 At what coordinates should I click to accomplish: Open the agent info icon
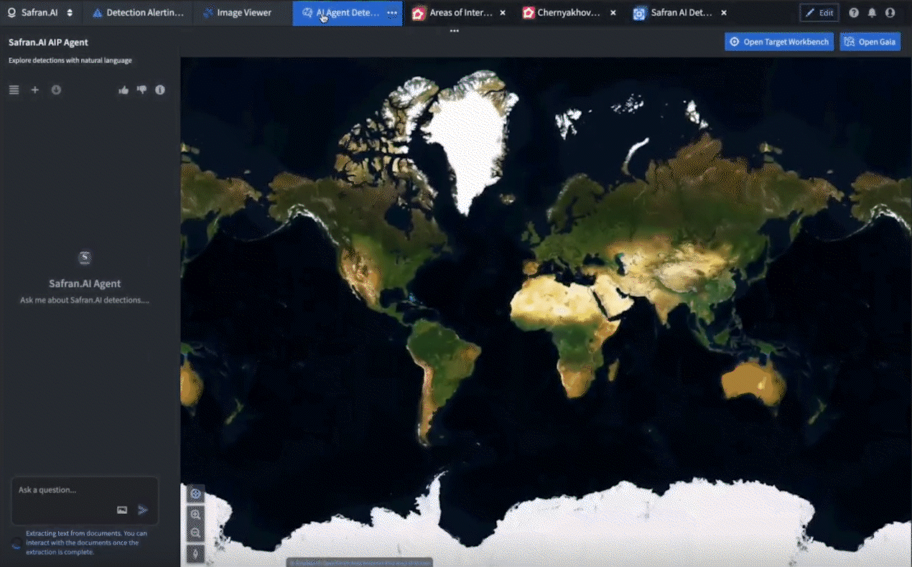click(x=160, y=90)
